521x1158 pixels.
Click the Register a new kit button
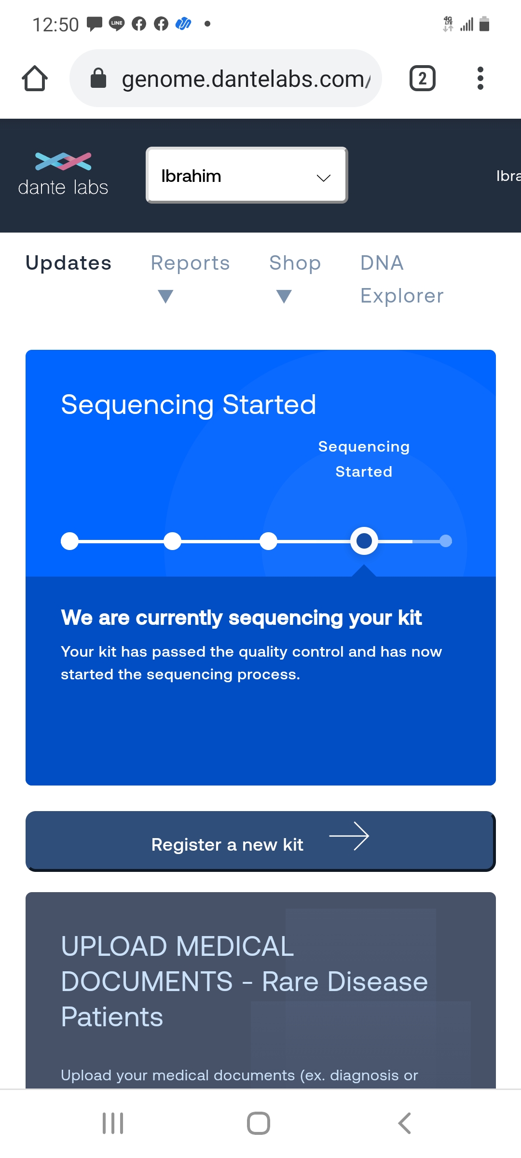click(260, 841)
